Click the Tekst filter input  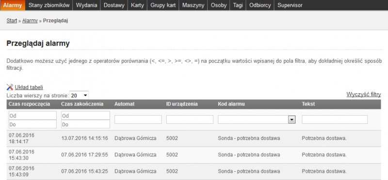point(335,120)
